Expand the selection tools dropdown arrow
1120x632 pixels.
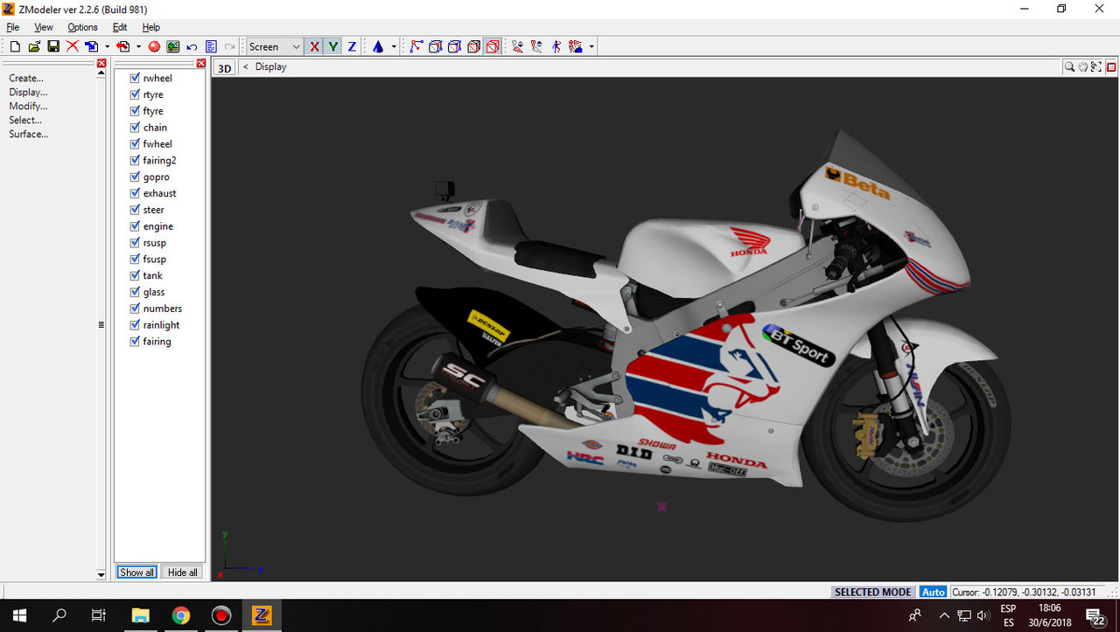592,46
